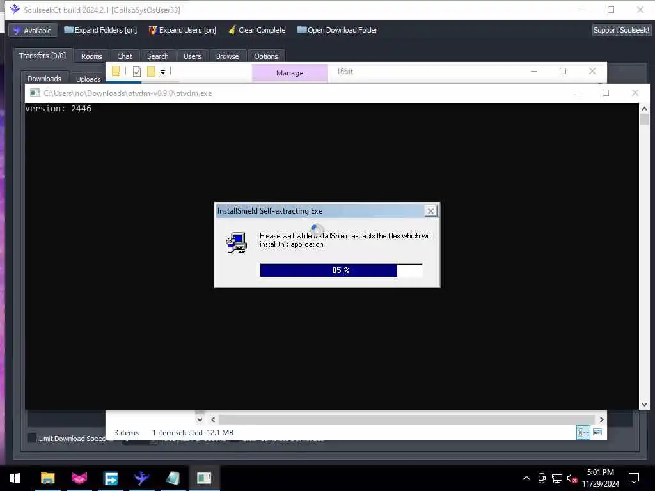This screenshot has width=655, height=491.
Task: Click the muted volume tray icon
Action: click(x=572, y=478)
